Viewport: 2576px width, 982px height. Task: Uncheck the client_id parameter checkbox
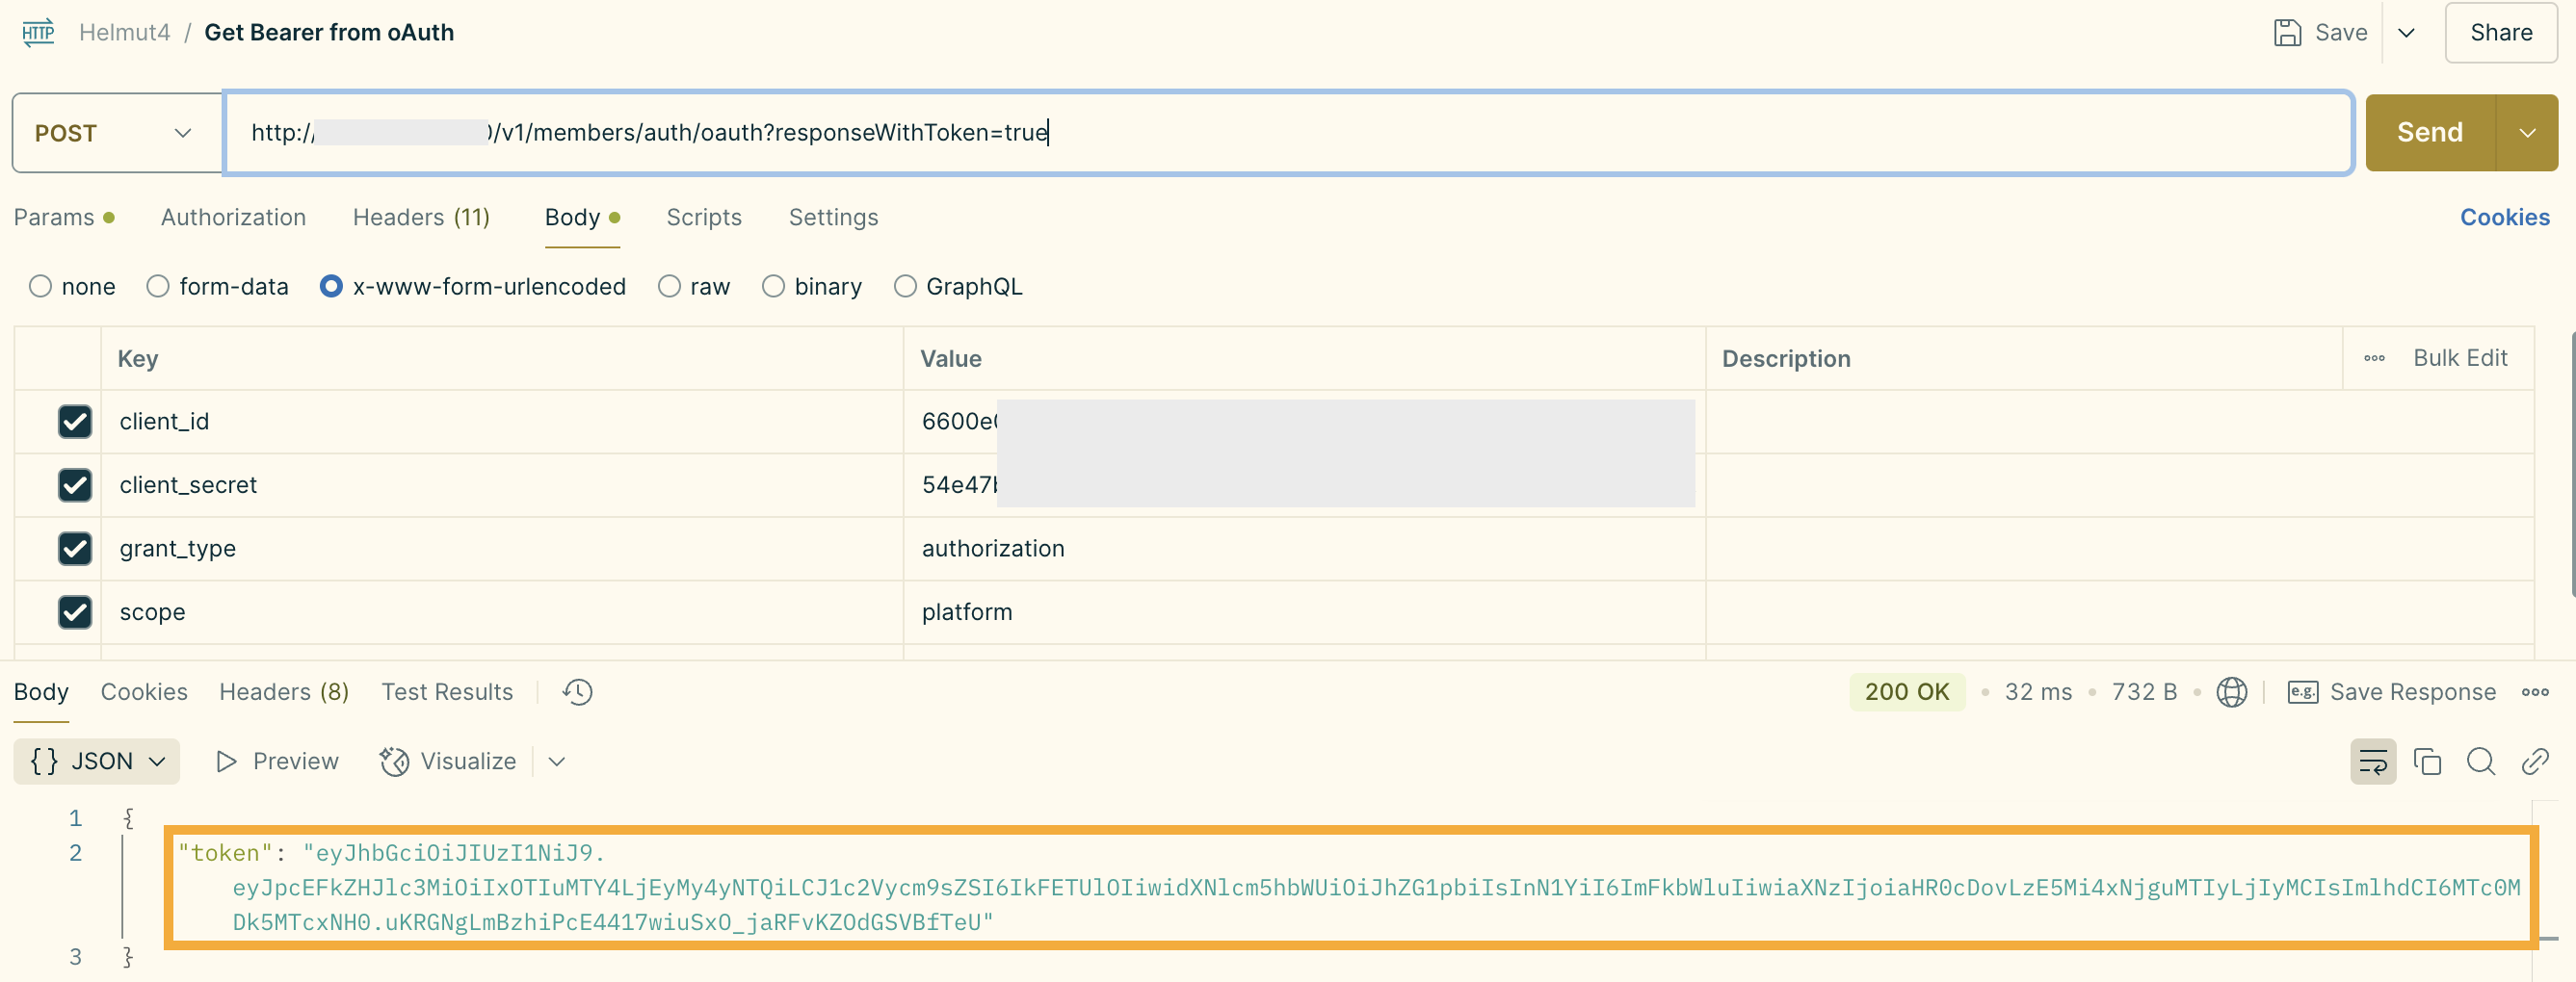(x=75, y=422)
